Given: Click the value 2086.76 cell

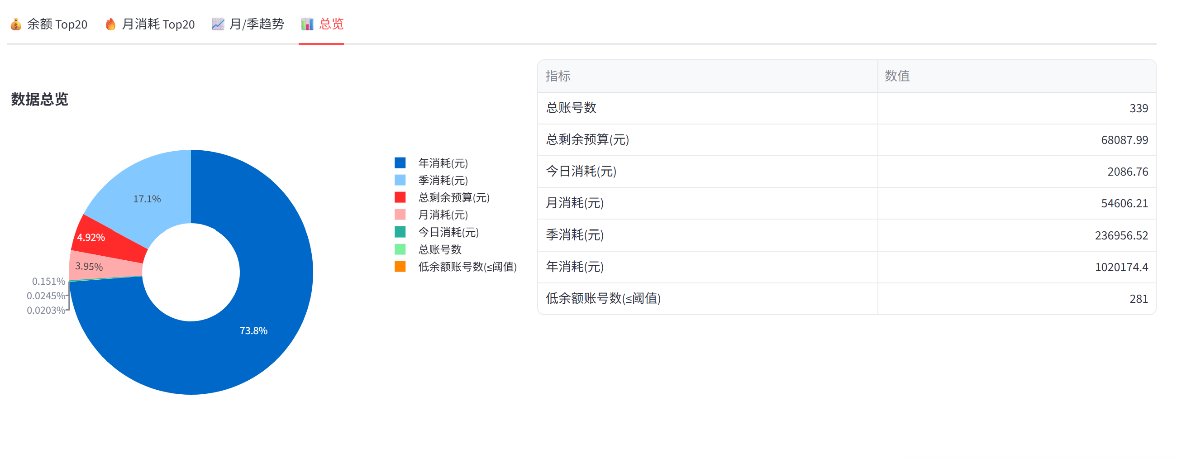Looking at the screenshot, I should click(x=1016, y=171).
